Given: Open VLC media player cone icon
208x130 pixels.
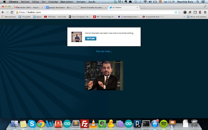Looking at the screenshot, I should pos(93,123).
